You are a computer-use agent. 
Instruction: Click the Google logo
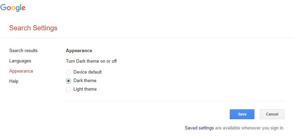coord(13,7)
